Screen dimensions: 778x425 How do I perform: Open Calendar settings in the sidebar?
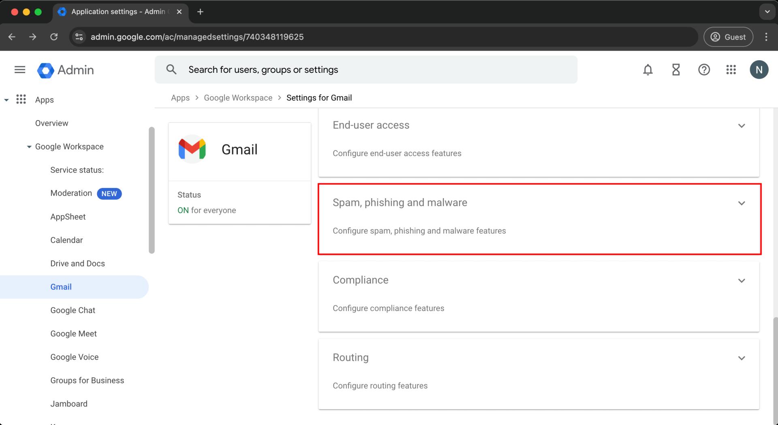pyautogui.click(x=66, y=240)
